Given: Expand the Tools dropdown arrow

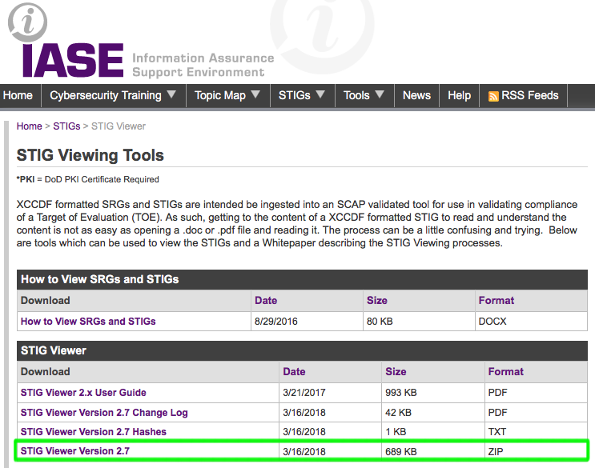Looking at the screenshot, I should coord(380,94).
